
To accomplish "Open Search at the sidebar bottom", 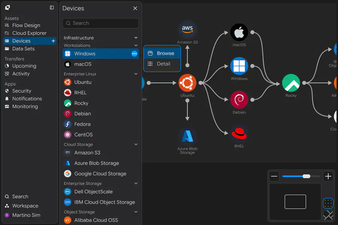I will point(30,196).
